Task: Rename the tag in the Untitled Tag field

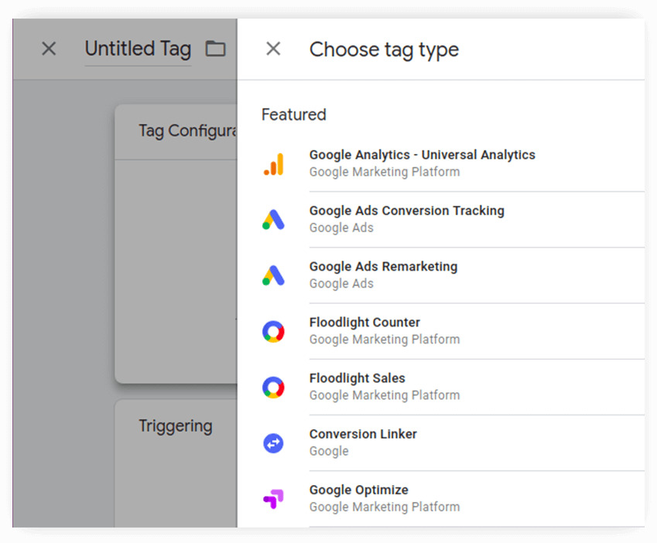Action: [x=138, y=49]
